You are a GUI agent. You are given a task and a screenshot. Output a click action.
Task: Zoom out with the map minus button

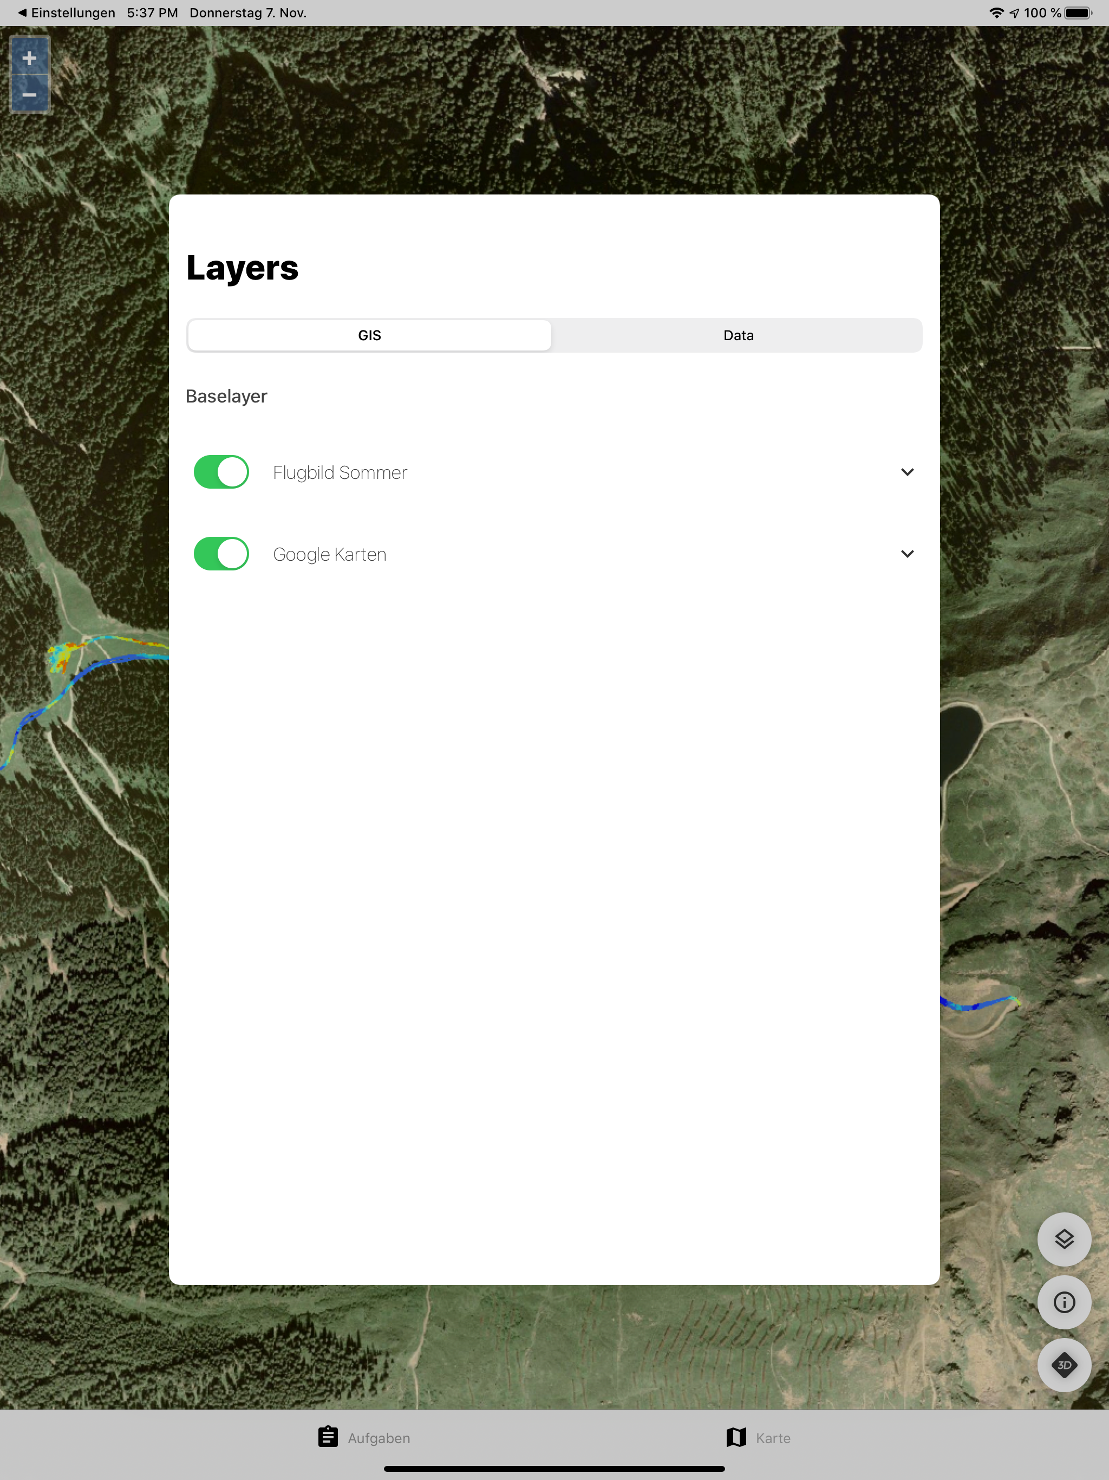[x=29, y=94]
